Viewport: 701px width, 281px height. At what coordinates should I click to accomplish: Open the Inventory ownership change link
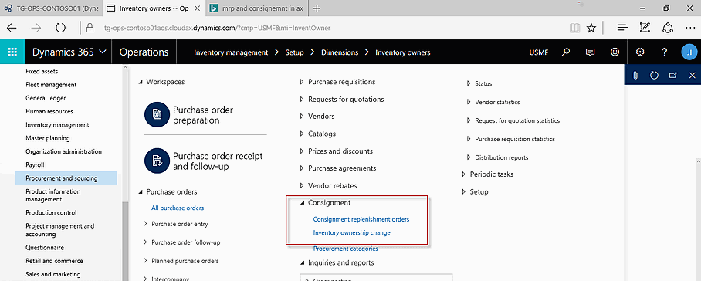click(x=352, y=233)
